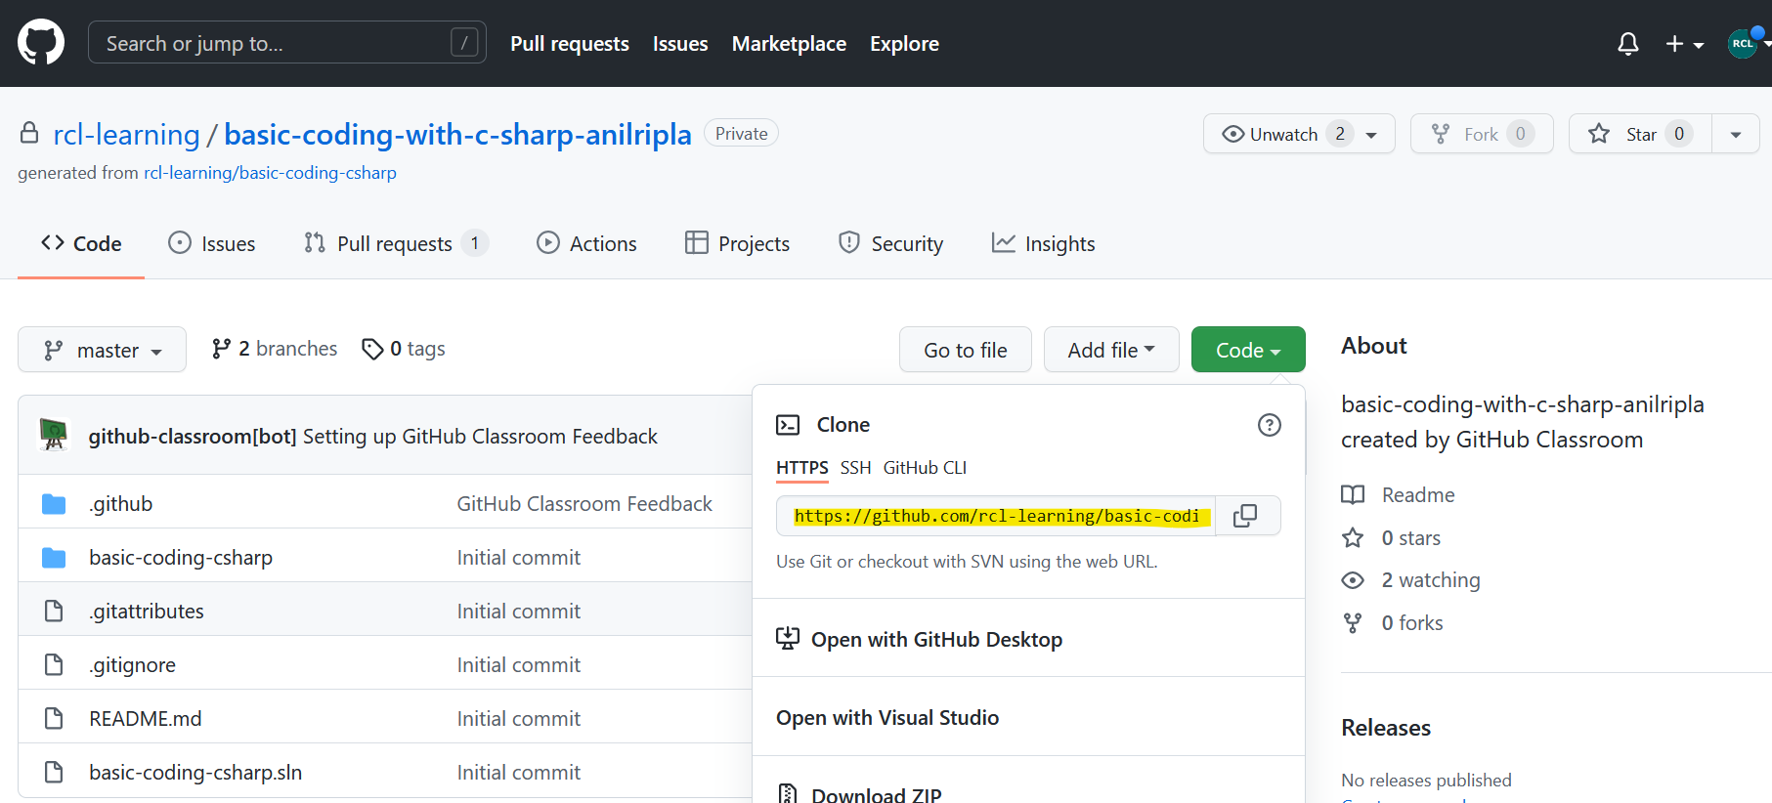Click the branch icon beside 2 branches
Screen dimensions: 1772x803
click(x=221, y=349)
